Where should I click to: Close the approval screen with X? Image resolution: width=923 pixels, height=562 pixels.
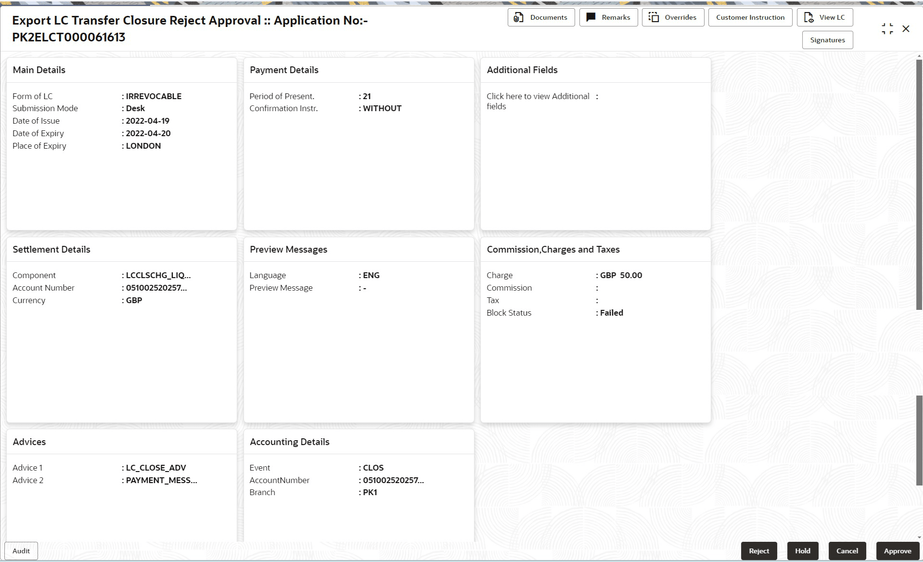(x=906, y=29)
